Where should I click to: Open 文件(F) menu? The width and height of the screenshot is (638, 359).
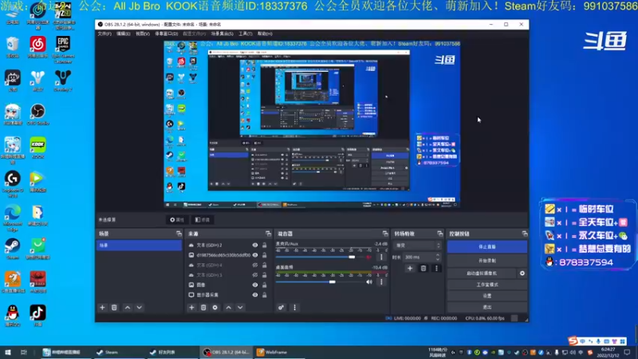(104, 34)
